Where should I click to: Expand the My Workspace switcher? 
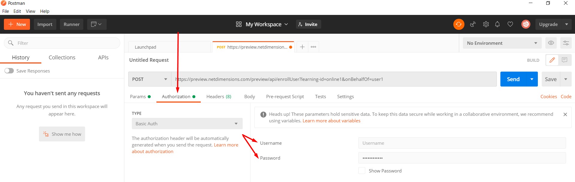(x=266, y=24)
